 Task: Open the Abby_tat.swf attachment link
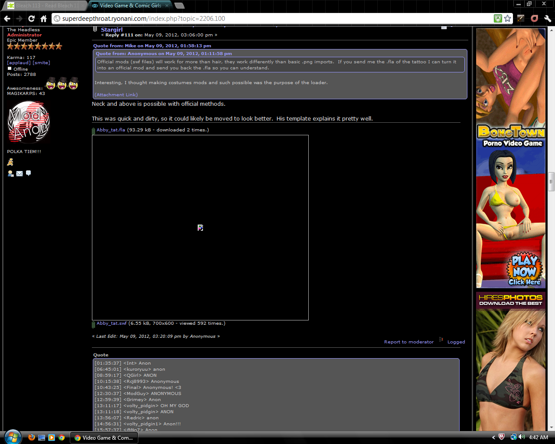[111, 323]
